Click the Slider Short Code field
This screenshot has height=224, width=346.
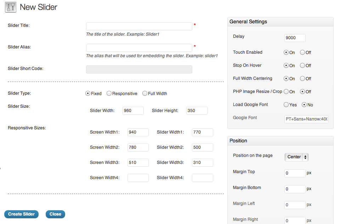point(139,69)
